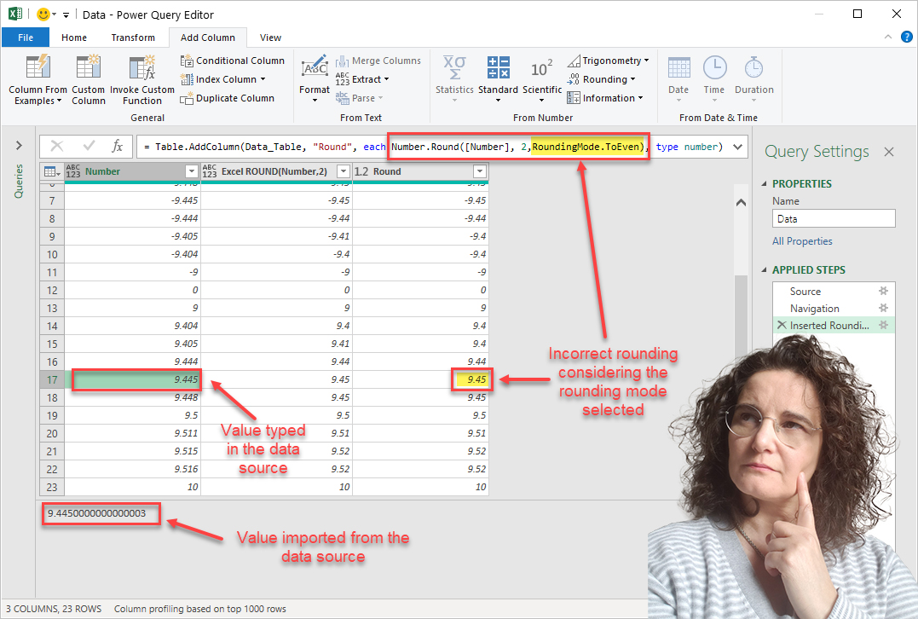Select the Add Column tab
Screen dimensions: 918x619
point(208,38)
